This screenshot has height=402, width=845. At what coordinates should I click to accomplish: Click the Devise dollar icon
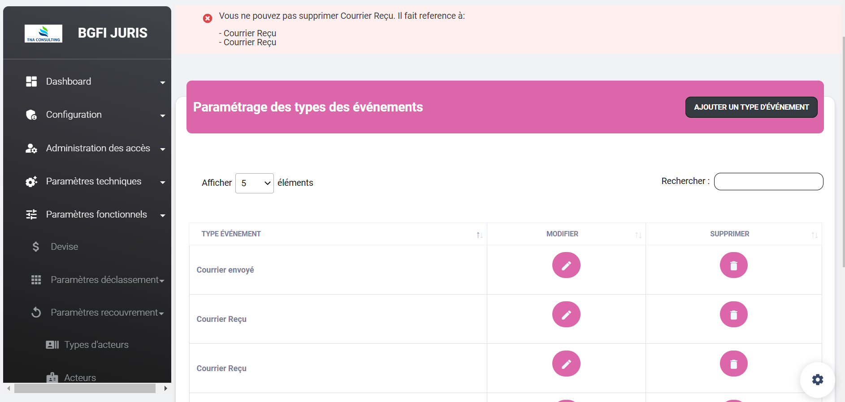(x=36, y=247)
